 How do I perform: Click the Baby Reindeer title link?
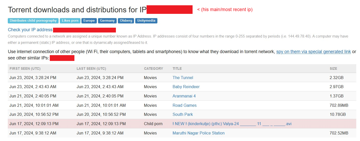pos(186,87)
